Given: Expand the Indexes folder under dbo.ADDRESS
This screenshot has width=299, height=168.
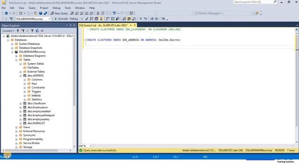Looking at the screenshot, I should click(x=25, y=96).
